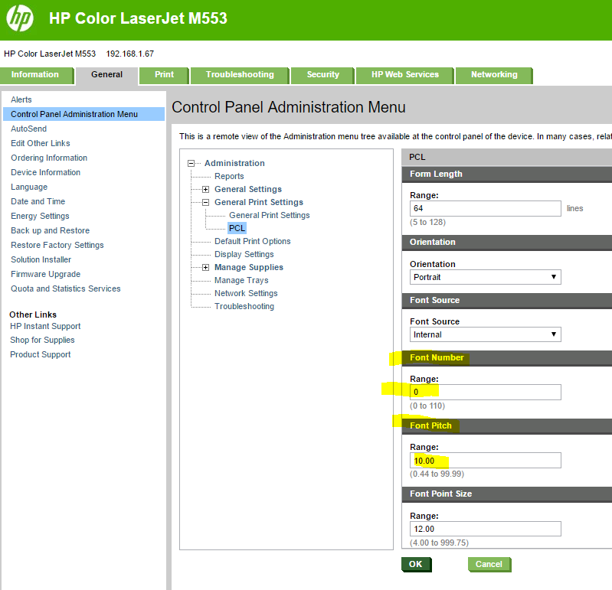
Task: Open the Font Source dropdown
Action: click(x=485, y=334)
